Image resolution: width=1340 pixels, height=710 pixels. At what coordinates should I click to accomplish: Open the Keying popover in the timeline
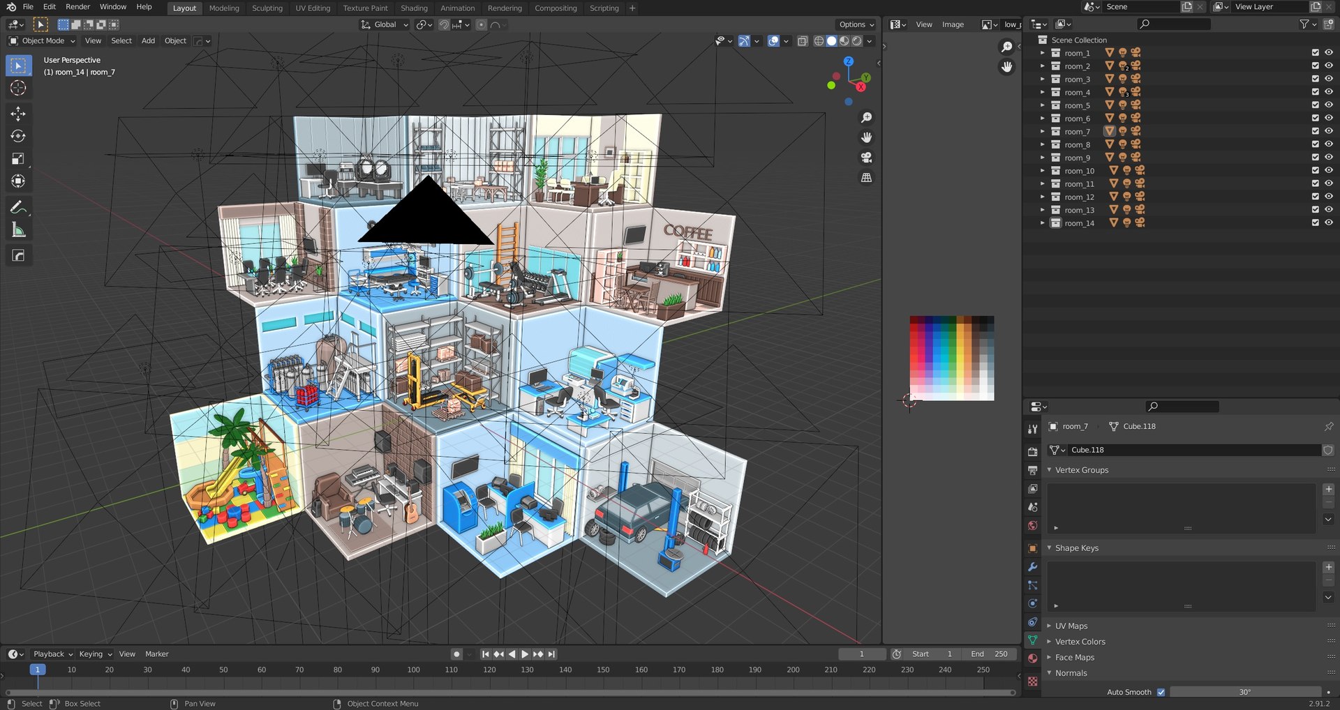coord(95,654)
